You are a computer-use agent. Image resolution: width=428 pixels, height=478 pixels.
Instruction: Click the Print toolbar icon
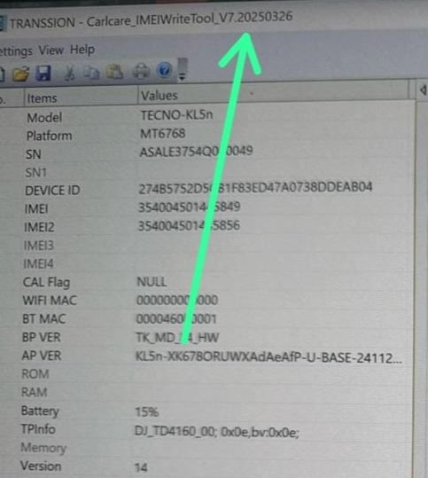(x=142, y=71)
